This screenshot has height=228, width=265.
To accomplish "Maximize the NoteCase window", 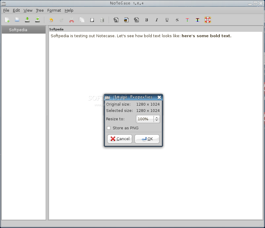I will (255, 3).
